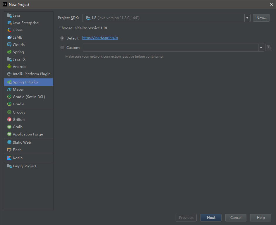
Task: Click the Custom URL text field
Action: 170,47
